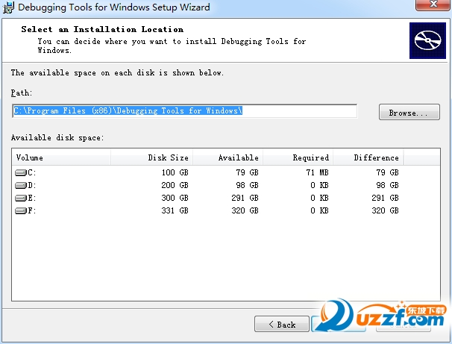The width and height of the screenshot is (452, 344).
Task: Click the 'Available disk space:' label
Action: [x=57, y=137]
